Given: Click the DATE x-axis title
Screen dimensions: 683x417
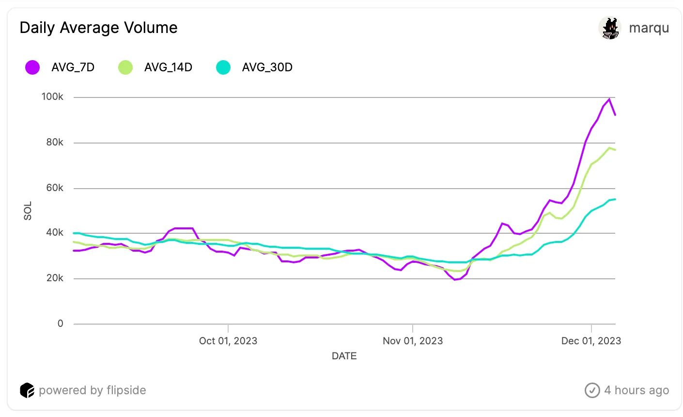Looking at the screenshot, I should point(344,356).
